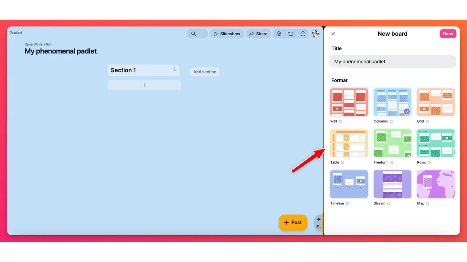The width and height of the screenshot is (467, 262).
Task: Click the Share button
Action: (x=258, y=34)
